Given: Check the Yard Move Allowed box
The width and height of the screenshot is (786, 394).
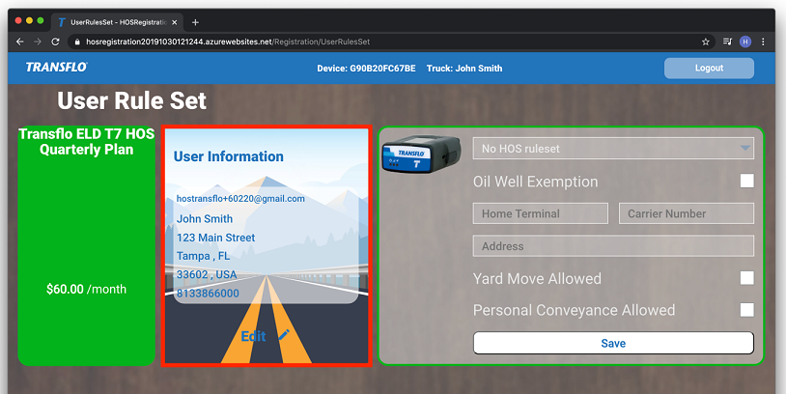Looking at the screenshot, I should 746,278.
